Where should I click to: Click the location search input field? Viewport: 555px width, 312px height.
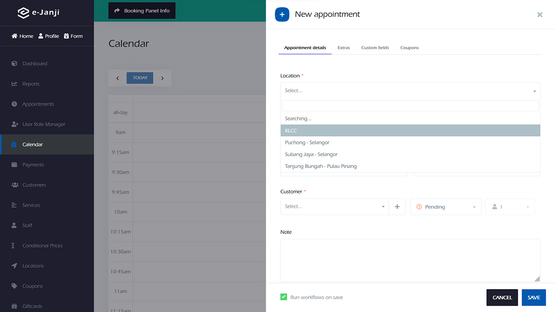(x=410, y=106)
